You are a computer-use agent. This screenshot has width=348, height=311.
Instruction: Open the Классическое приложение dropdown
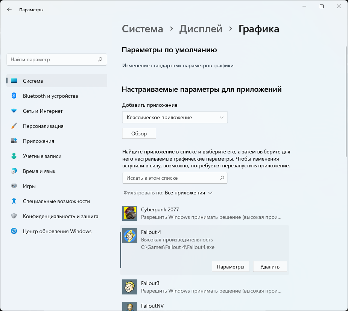[x=175, y=117]
